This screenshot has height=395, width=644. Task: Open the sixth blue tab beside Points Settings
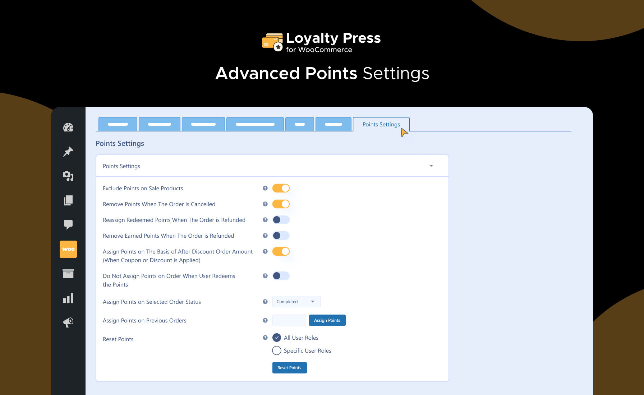click(333, 124)
